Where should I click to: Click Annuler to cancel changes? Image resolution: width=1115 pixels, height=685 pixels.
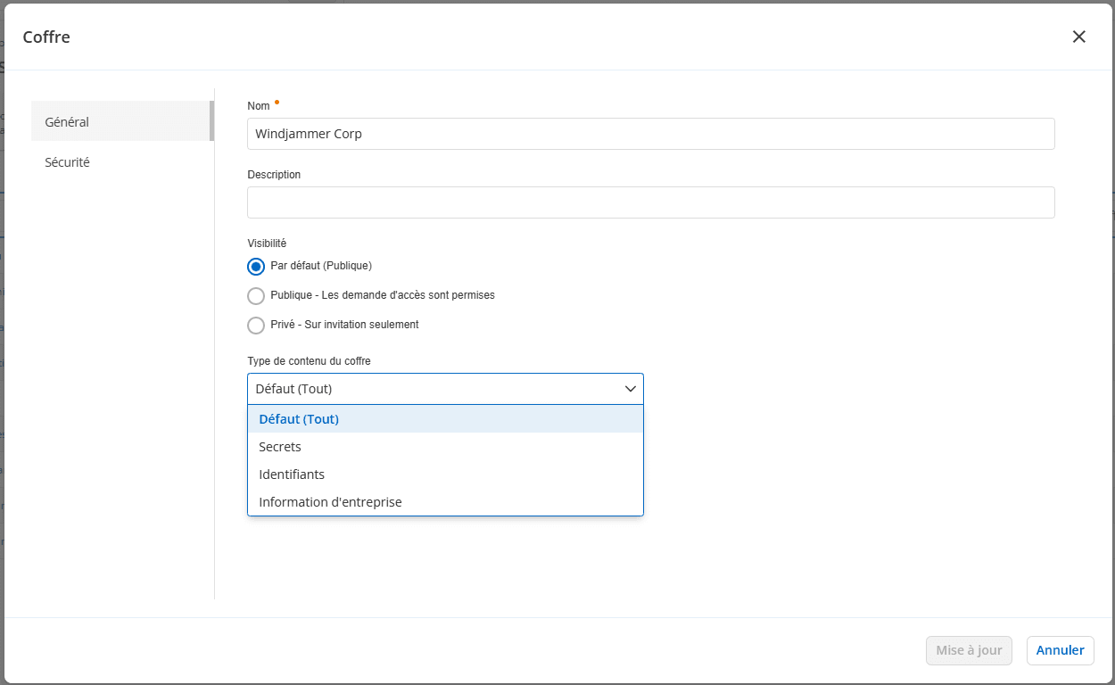pyautogui.click(x=1060, y=650)
